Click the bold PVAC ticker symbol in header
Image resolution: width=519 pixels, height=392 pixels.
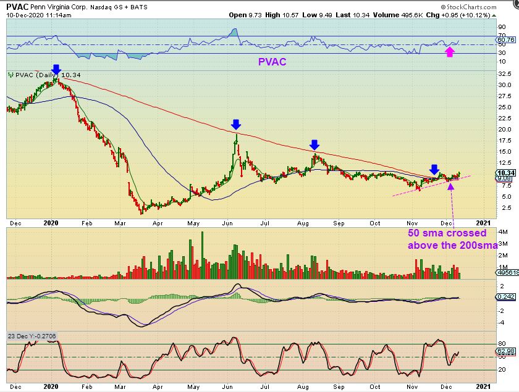tap(17, 7)
